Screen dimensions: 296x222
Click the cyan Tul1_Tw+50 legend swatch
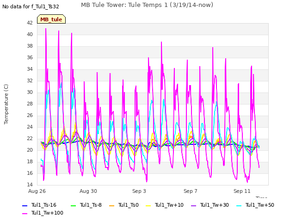pos(239,205)
